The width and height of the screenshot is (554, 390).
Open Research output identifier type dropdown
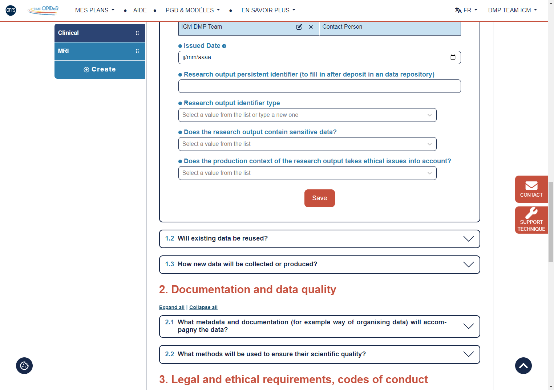pyautogui.click(x=307, y=115)
